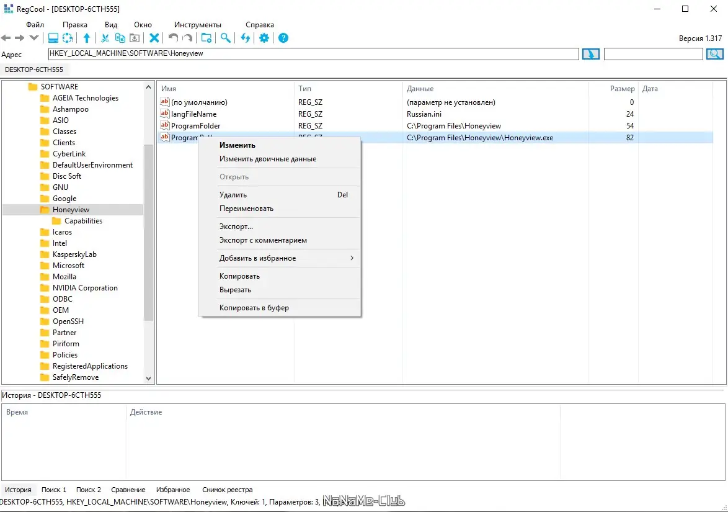This screenshot has height=512, width=728.
Task: Open the Файл menu
Action: pos(35,25)
